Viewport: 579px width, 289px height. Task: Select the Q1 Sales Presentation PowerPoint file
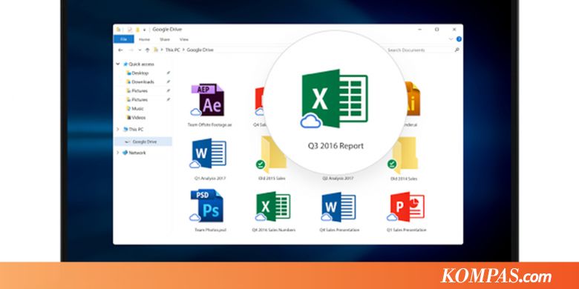click(x=406, y=207)
